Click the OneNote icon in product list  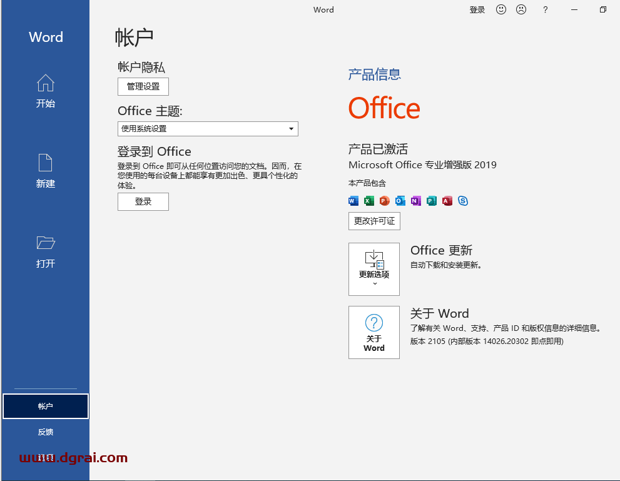click(415, 201)
